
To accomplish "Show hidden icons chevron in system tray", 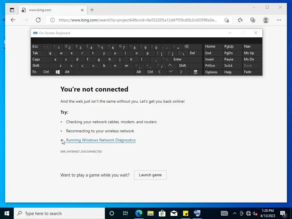I will [235, 213].
